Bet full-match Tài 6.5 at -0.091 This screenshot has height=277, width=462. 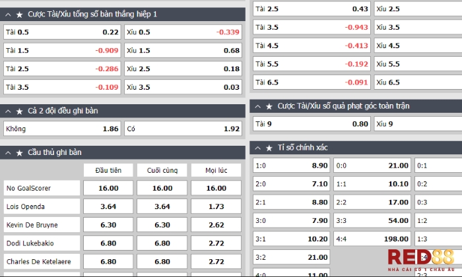[x=312, y=82]
